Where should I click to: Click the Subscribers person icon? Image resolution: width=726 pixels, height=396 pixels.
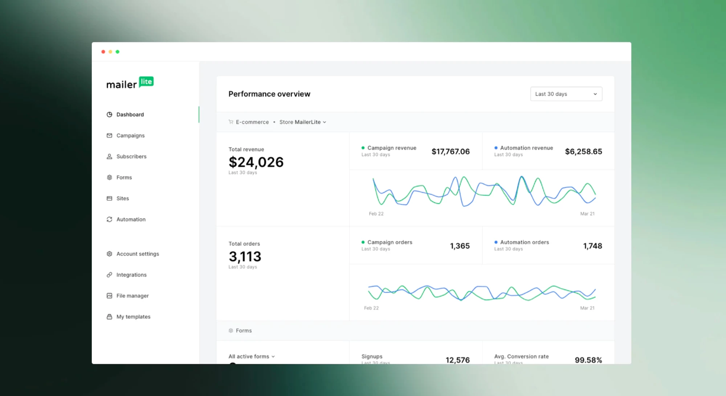(109, 157)
